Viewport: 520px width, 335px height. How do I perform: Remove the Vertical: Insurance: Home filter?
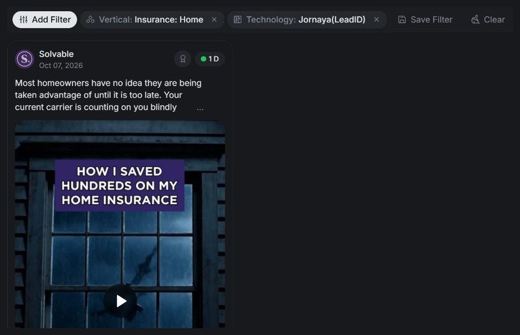214,20
